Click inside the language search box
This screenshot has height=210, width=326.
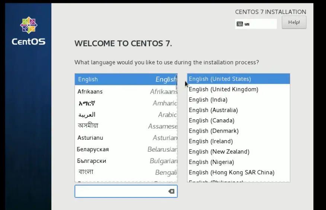[x=126, y=191]
